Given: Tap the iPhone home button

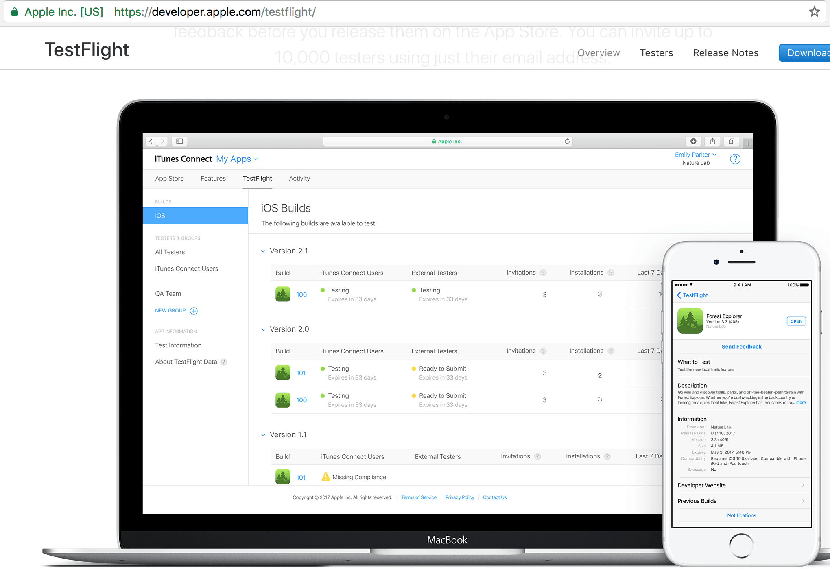Looking at the screenshot, I should (741, 545).
